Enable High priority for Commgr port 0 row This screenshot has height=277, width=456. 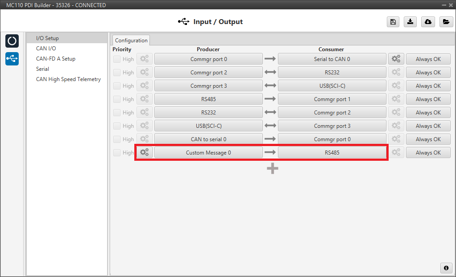[x=117, y=59]
